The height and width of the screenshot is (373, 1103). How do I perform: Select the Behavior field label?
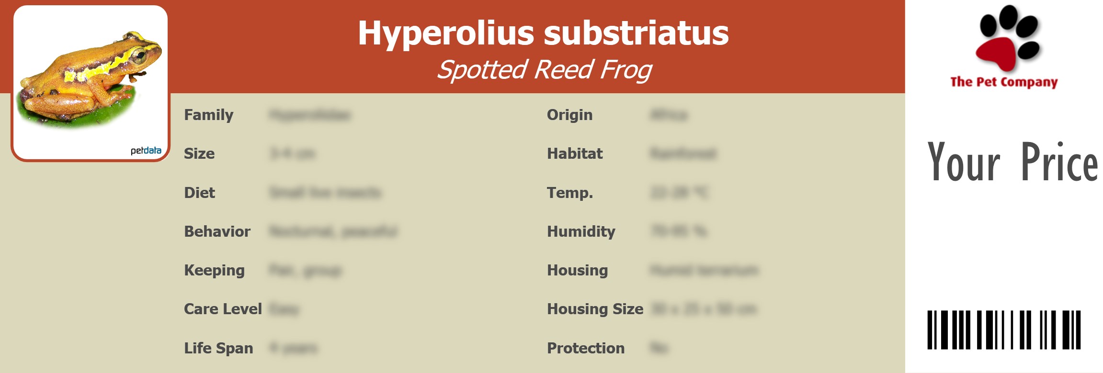217,231
